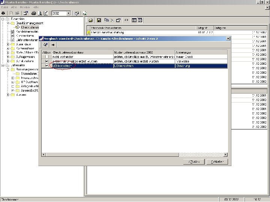Open the Hilfe menu
Image resolution: width=270 pixels, height=202 pixels.
pyautogui.click(x=36, y=7)
